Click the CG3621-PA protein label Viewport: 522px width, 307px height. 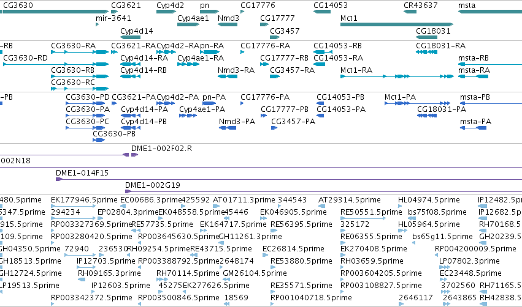[134, 97]
